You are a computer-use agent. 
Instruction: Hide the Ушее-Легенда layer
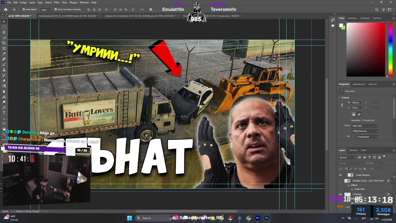340,175
